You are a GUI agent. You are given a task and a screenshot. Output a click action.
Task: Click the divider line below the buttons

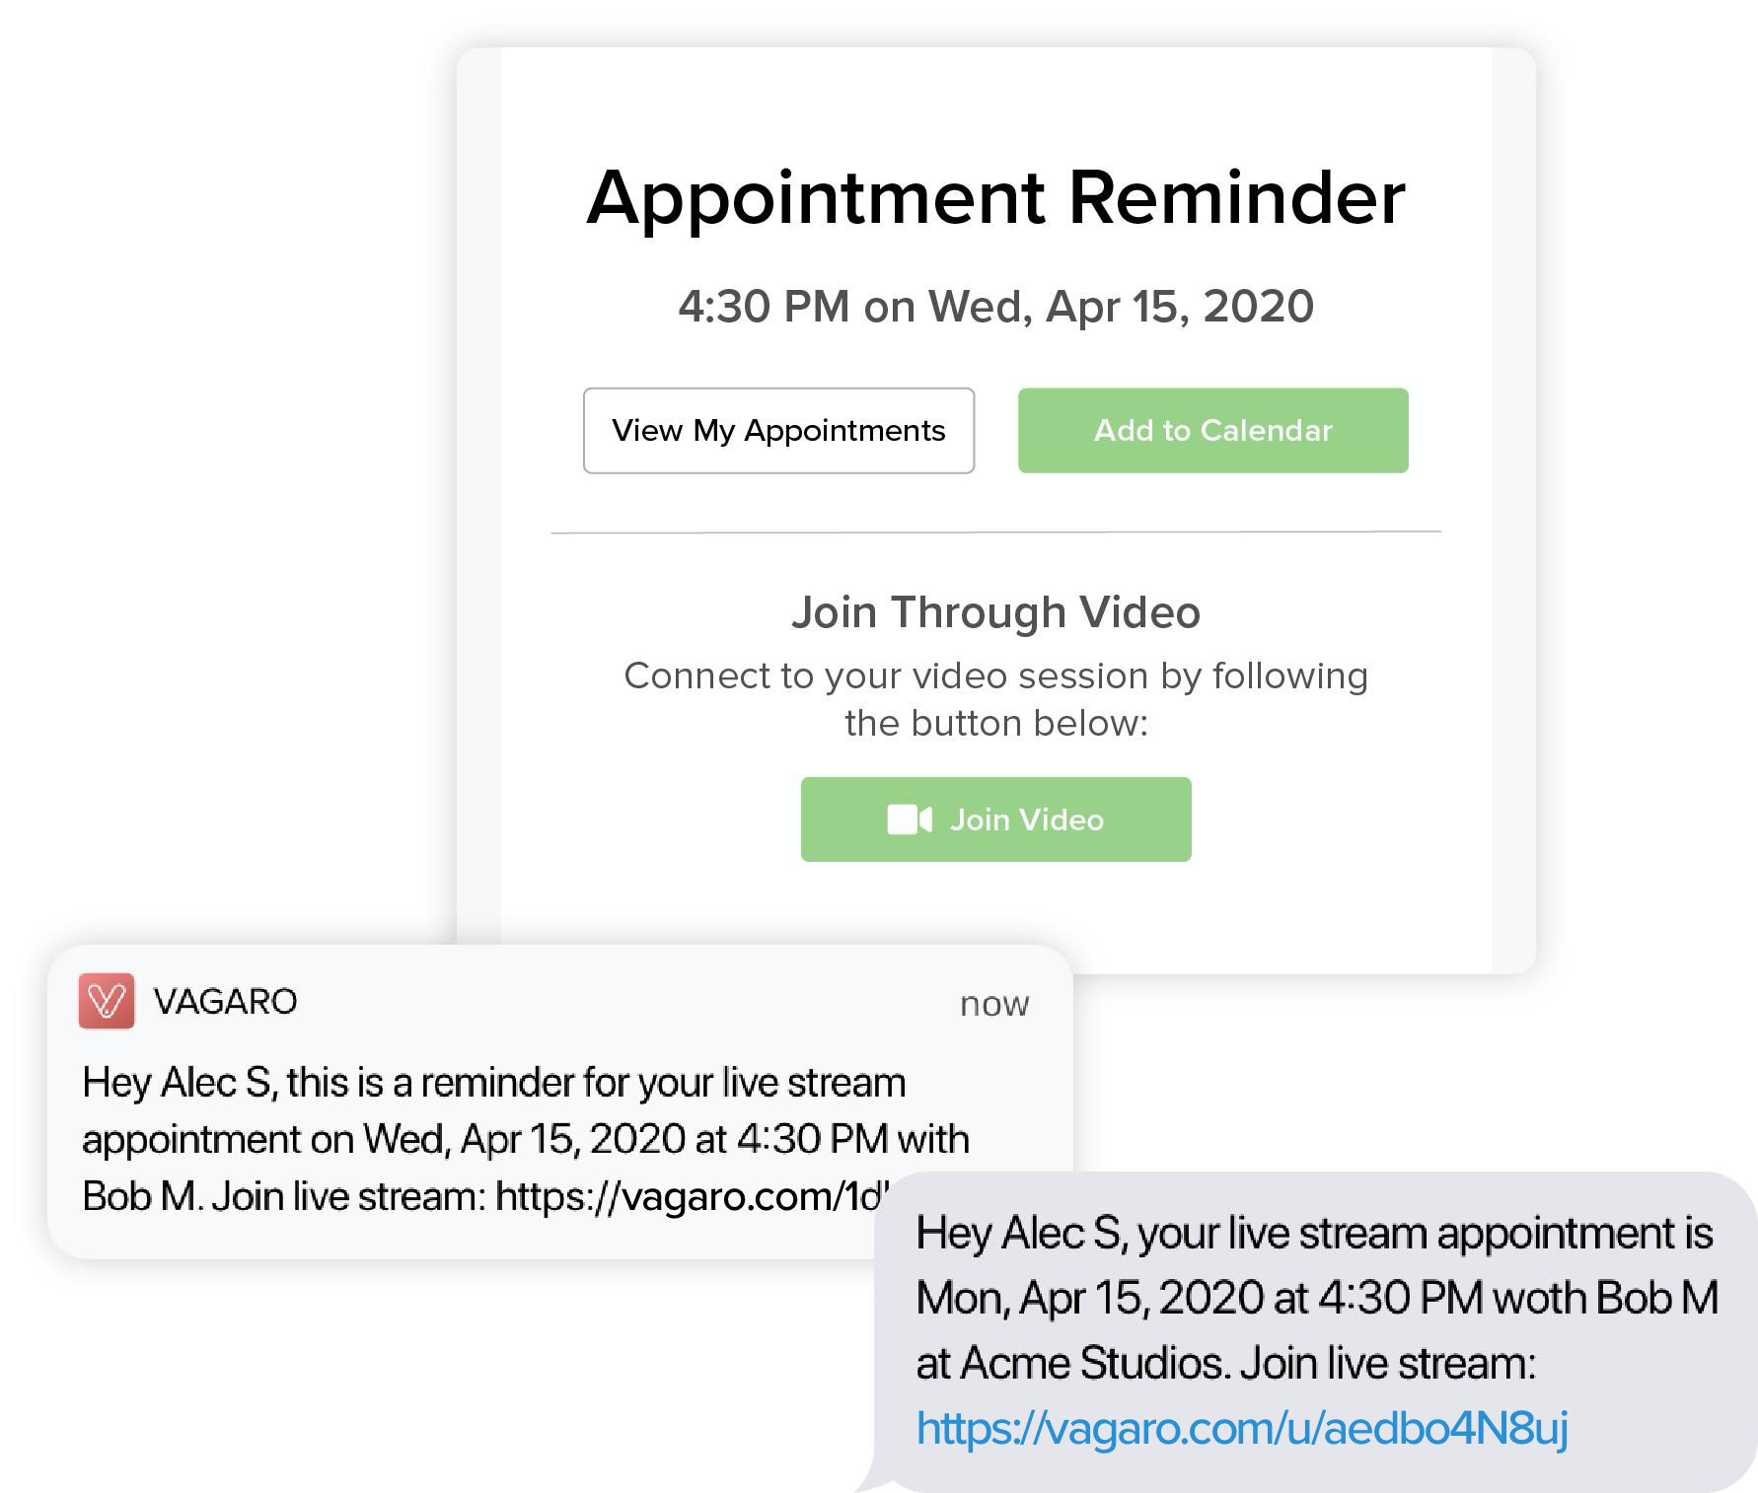point(995,533)
